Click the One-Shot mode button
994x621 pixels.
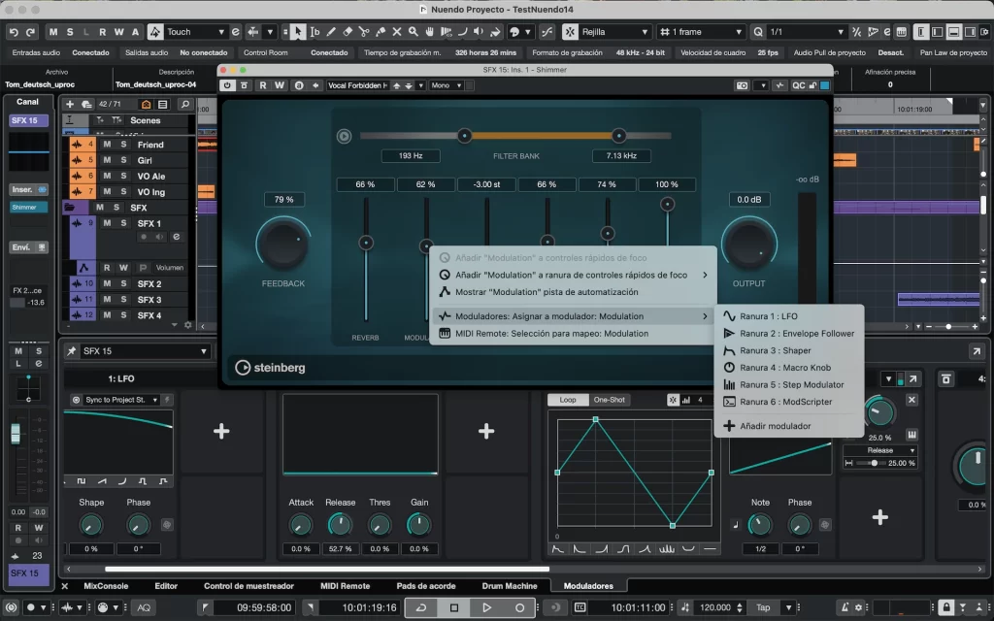point(609,400)
